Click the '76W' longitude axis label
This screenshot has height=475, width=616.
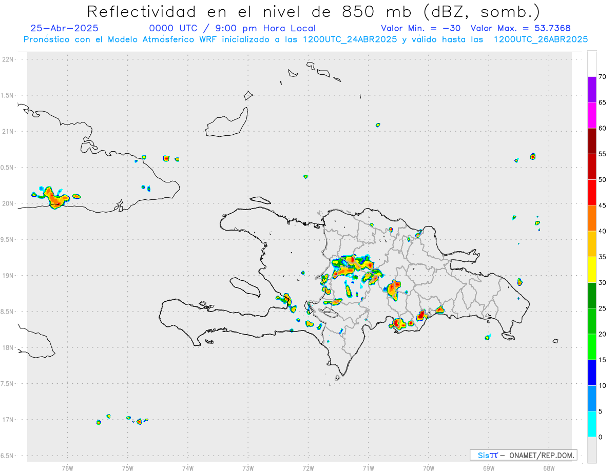coord(67,468)
